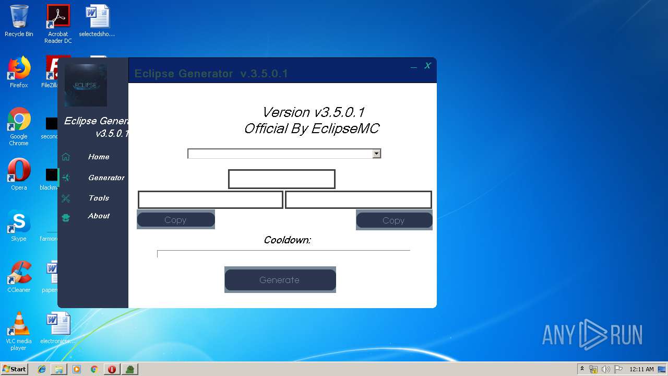
Task: Close the Eclipse Generator window
Action: pyautogui.click(x=427, y=65)
